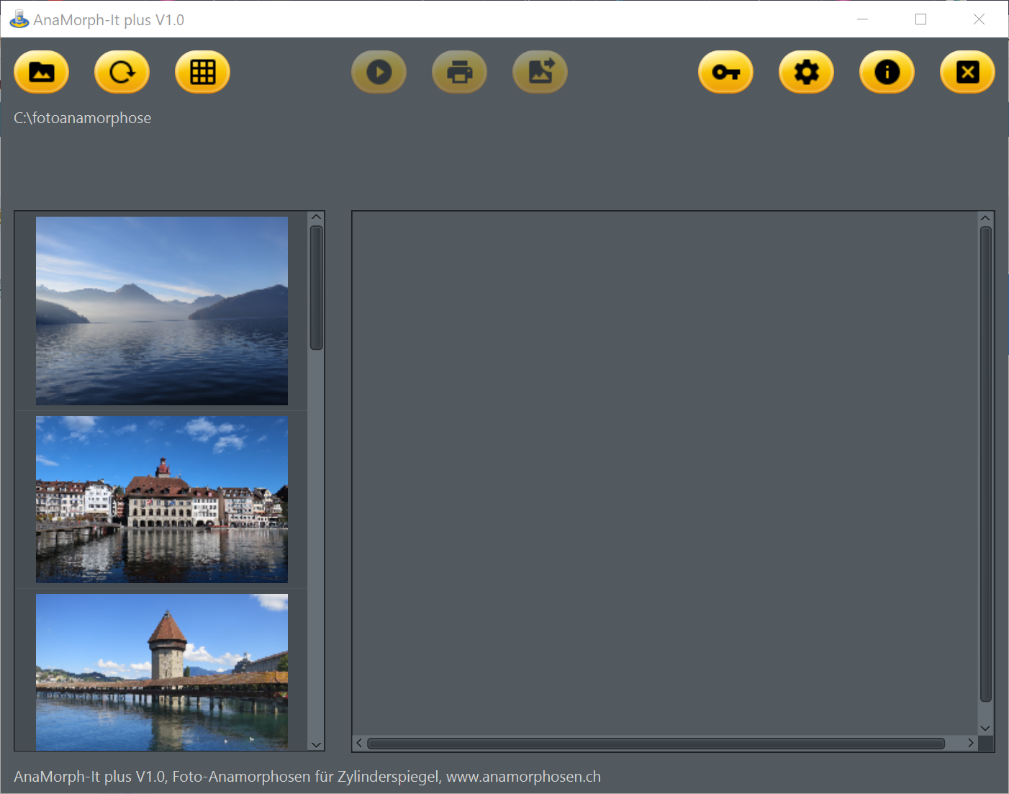Screen dimensions: 1009x794
Task: Click the preview pane's scroll-down arrow
Action: (986, 728)
